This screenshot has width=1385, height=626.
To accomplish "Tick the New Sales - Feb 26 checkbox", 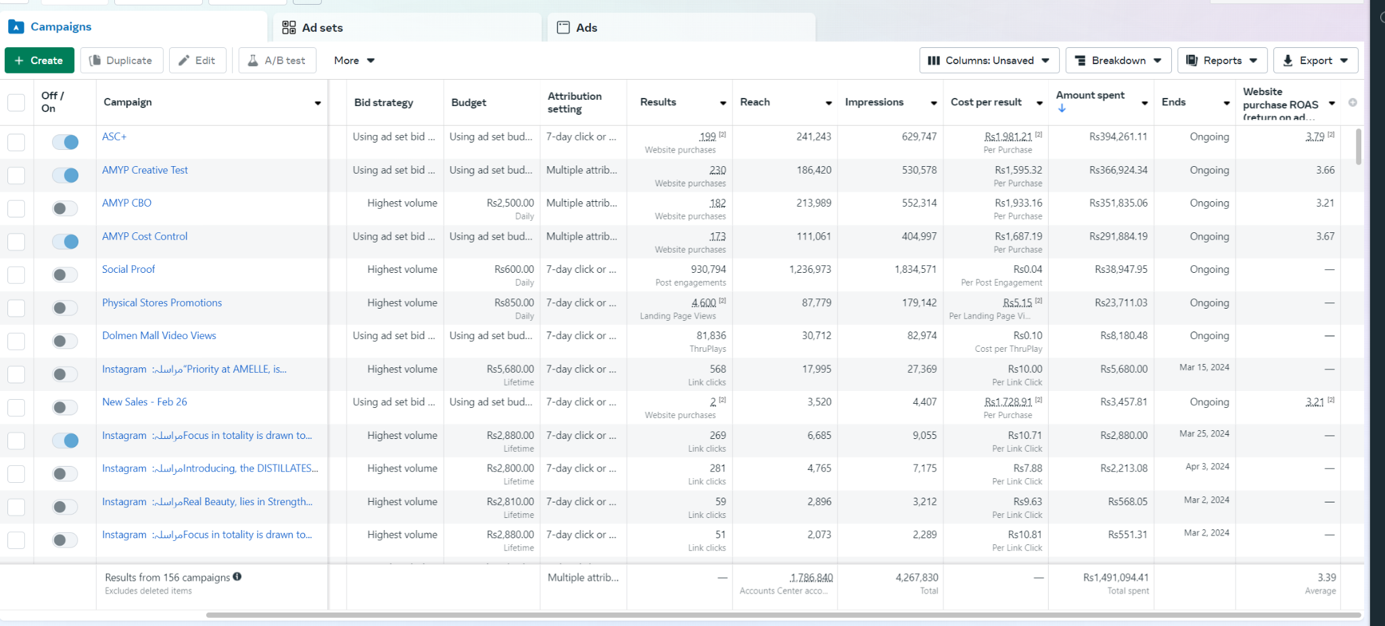I will (16, 407).
